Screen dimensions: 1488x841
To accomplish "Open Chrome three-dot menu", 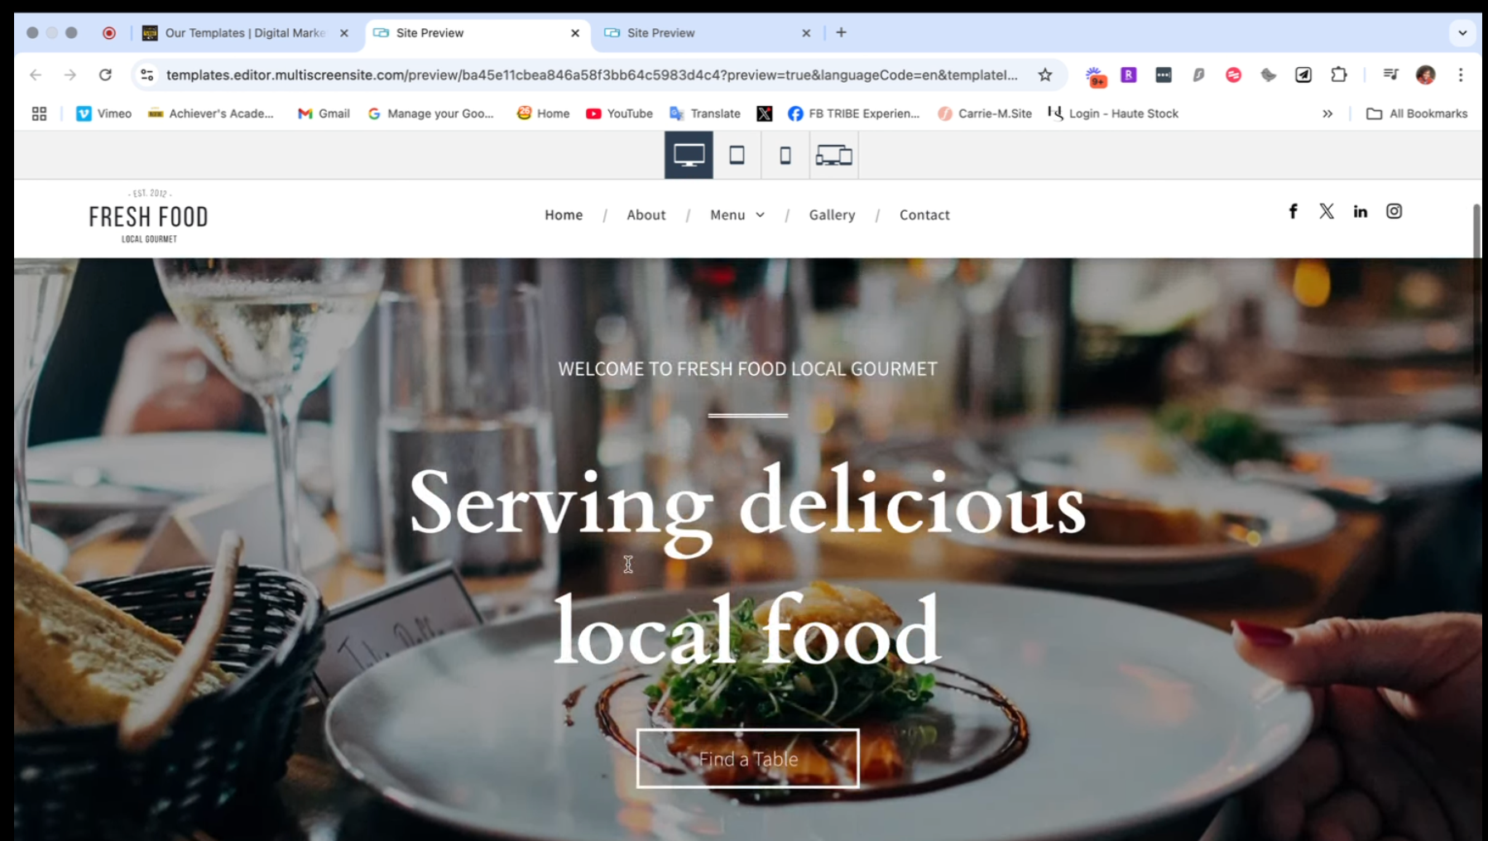I will [x=1461, y=74].
